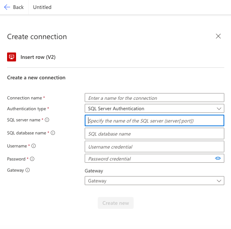Click info icon next to Password
The width and height of the screenshot is (231, 229).
pyautogui.click(x=32, y=159)
